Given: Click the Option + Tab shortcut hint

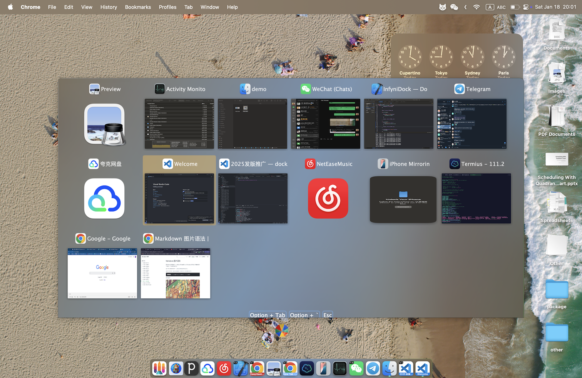Looking at the screenshot, I should click(x=268, y=315).
